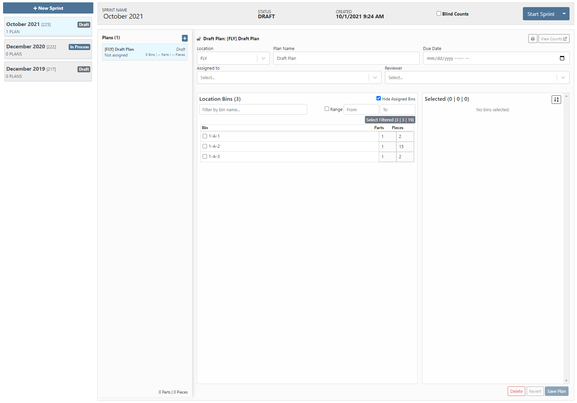Click the Bin column header
The width and height of the screenshot is (577, 403).
pos(205,128)
